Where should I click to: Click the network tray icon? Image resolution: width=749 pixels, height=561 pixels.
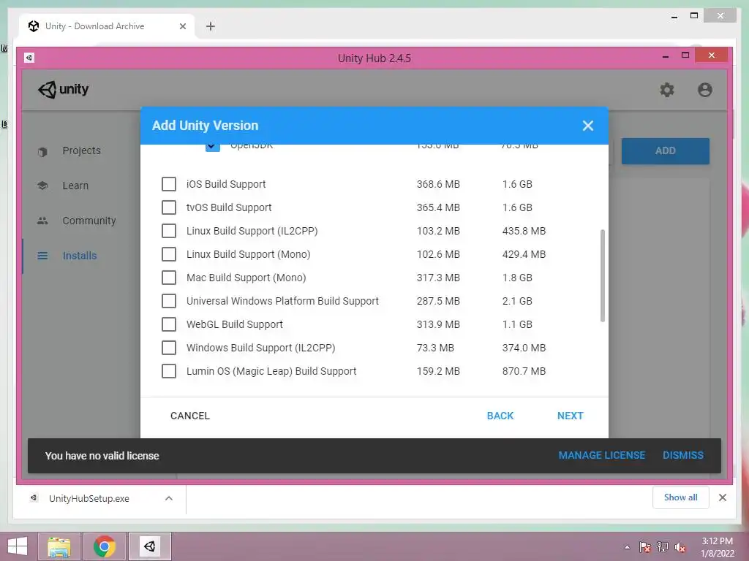coord(663,547)
